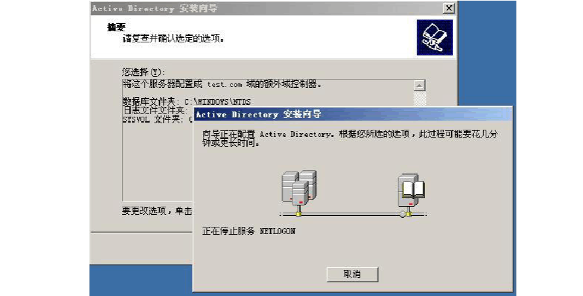
Task: Click the 数据库文件夹 C:\WINDOWS\NTDS line
Action: pyautogui.click(x=187, y=102)
